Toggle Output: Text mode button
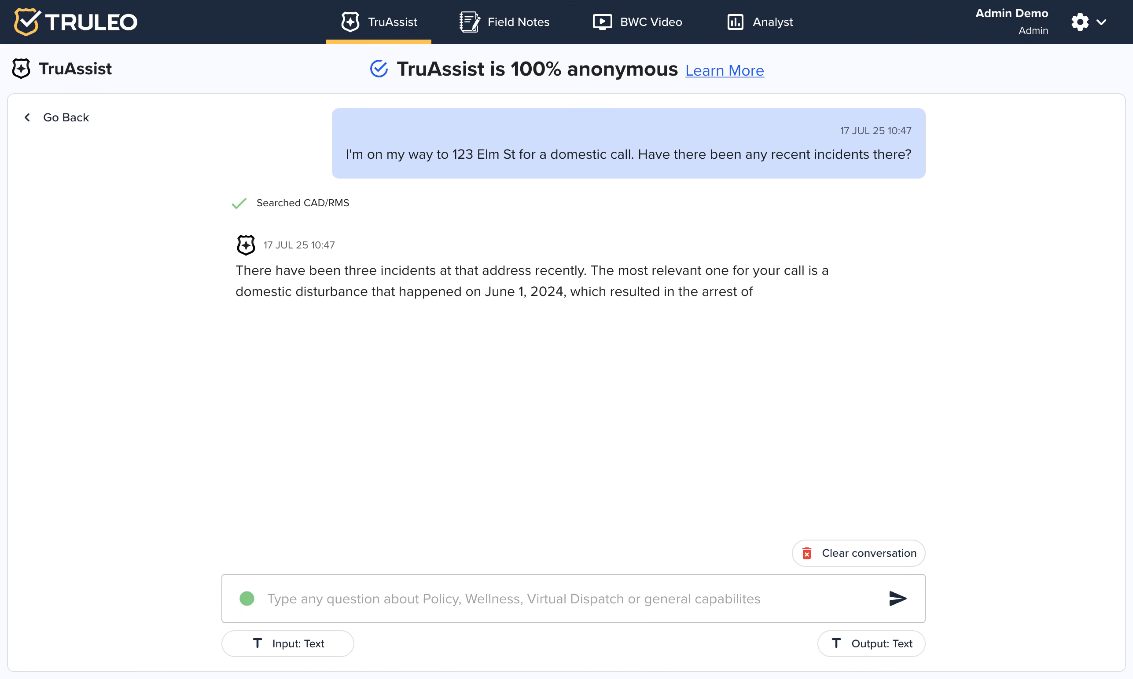The width and height of the screenshot is (1133, 679). (871, 643)
